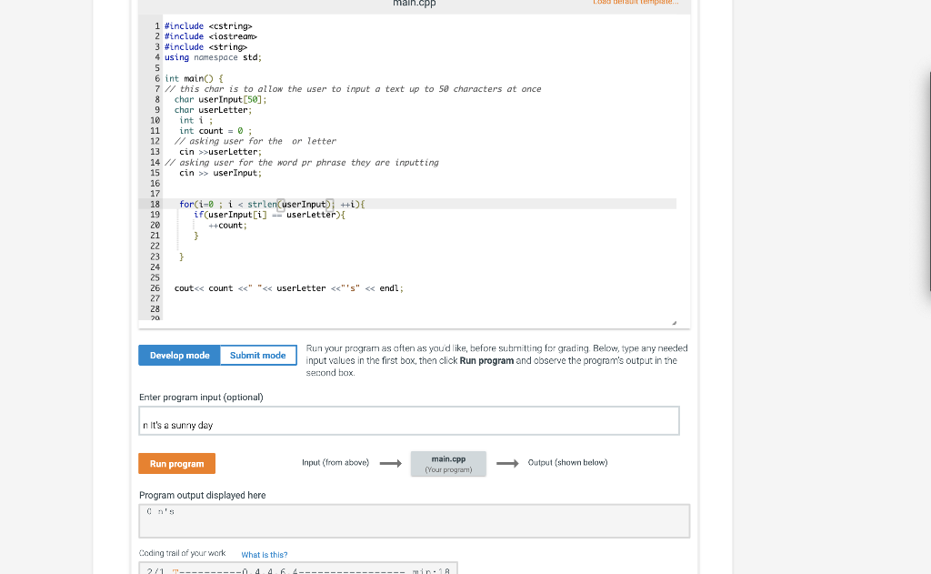Click the if(userInput[i] == userLetter) line
Viewport: 931px width, 574px height.
(269, 215)
